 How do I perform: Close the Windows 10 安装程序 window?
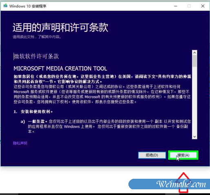[x=203, y=6]
